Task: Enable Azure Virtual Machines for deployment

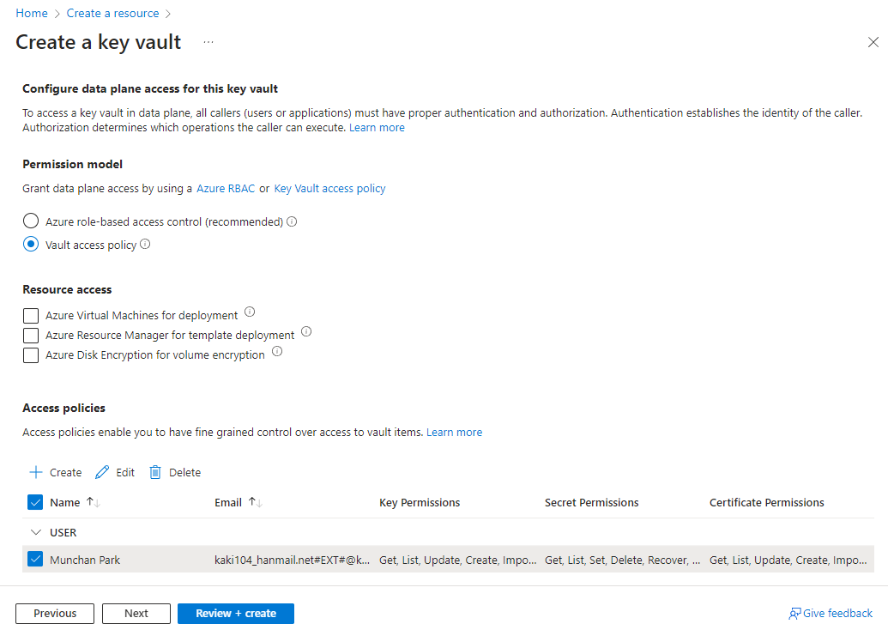Action: click(x=31, y=316)
